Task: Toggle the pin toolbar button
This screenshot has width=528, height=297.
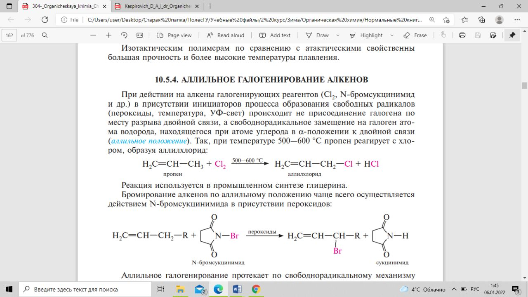Action: coord(512,35)
